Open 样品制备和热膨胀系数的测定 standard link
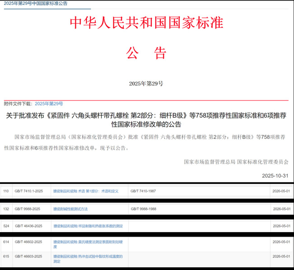The width and height of the screenshot is (294, 270). tap(88, 225)
